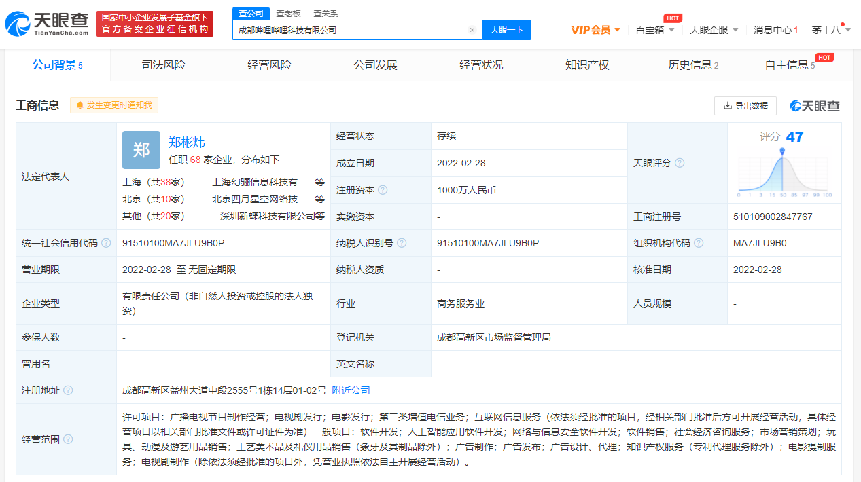The image size is (861, 482).
Task: Click the TianYanCha logo
Action: (46, 24)
